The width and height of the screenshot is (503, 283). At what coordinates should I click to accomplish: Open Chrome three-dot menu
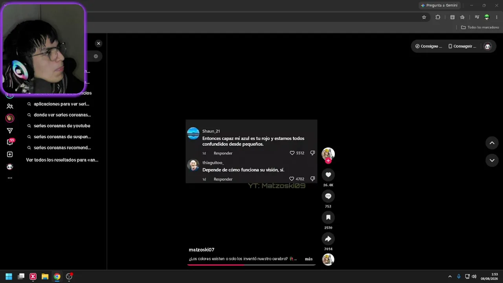point(497,17)
